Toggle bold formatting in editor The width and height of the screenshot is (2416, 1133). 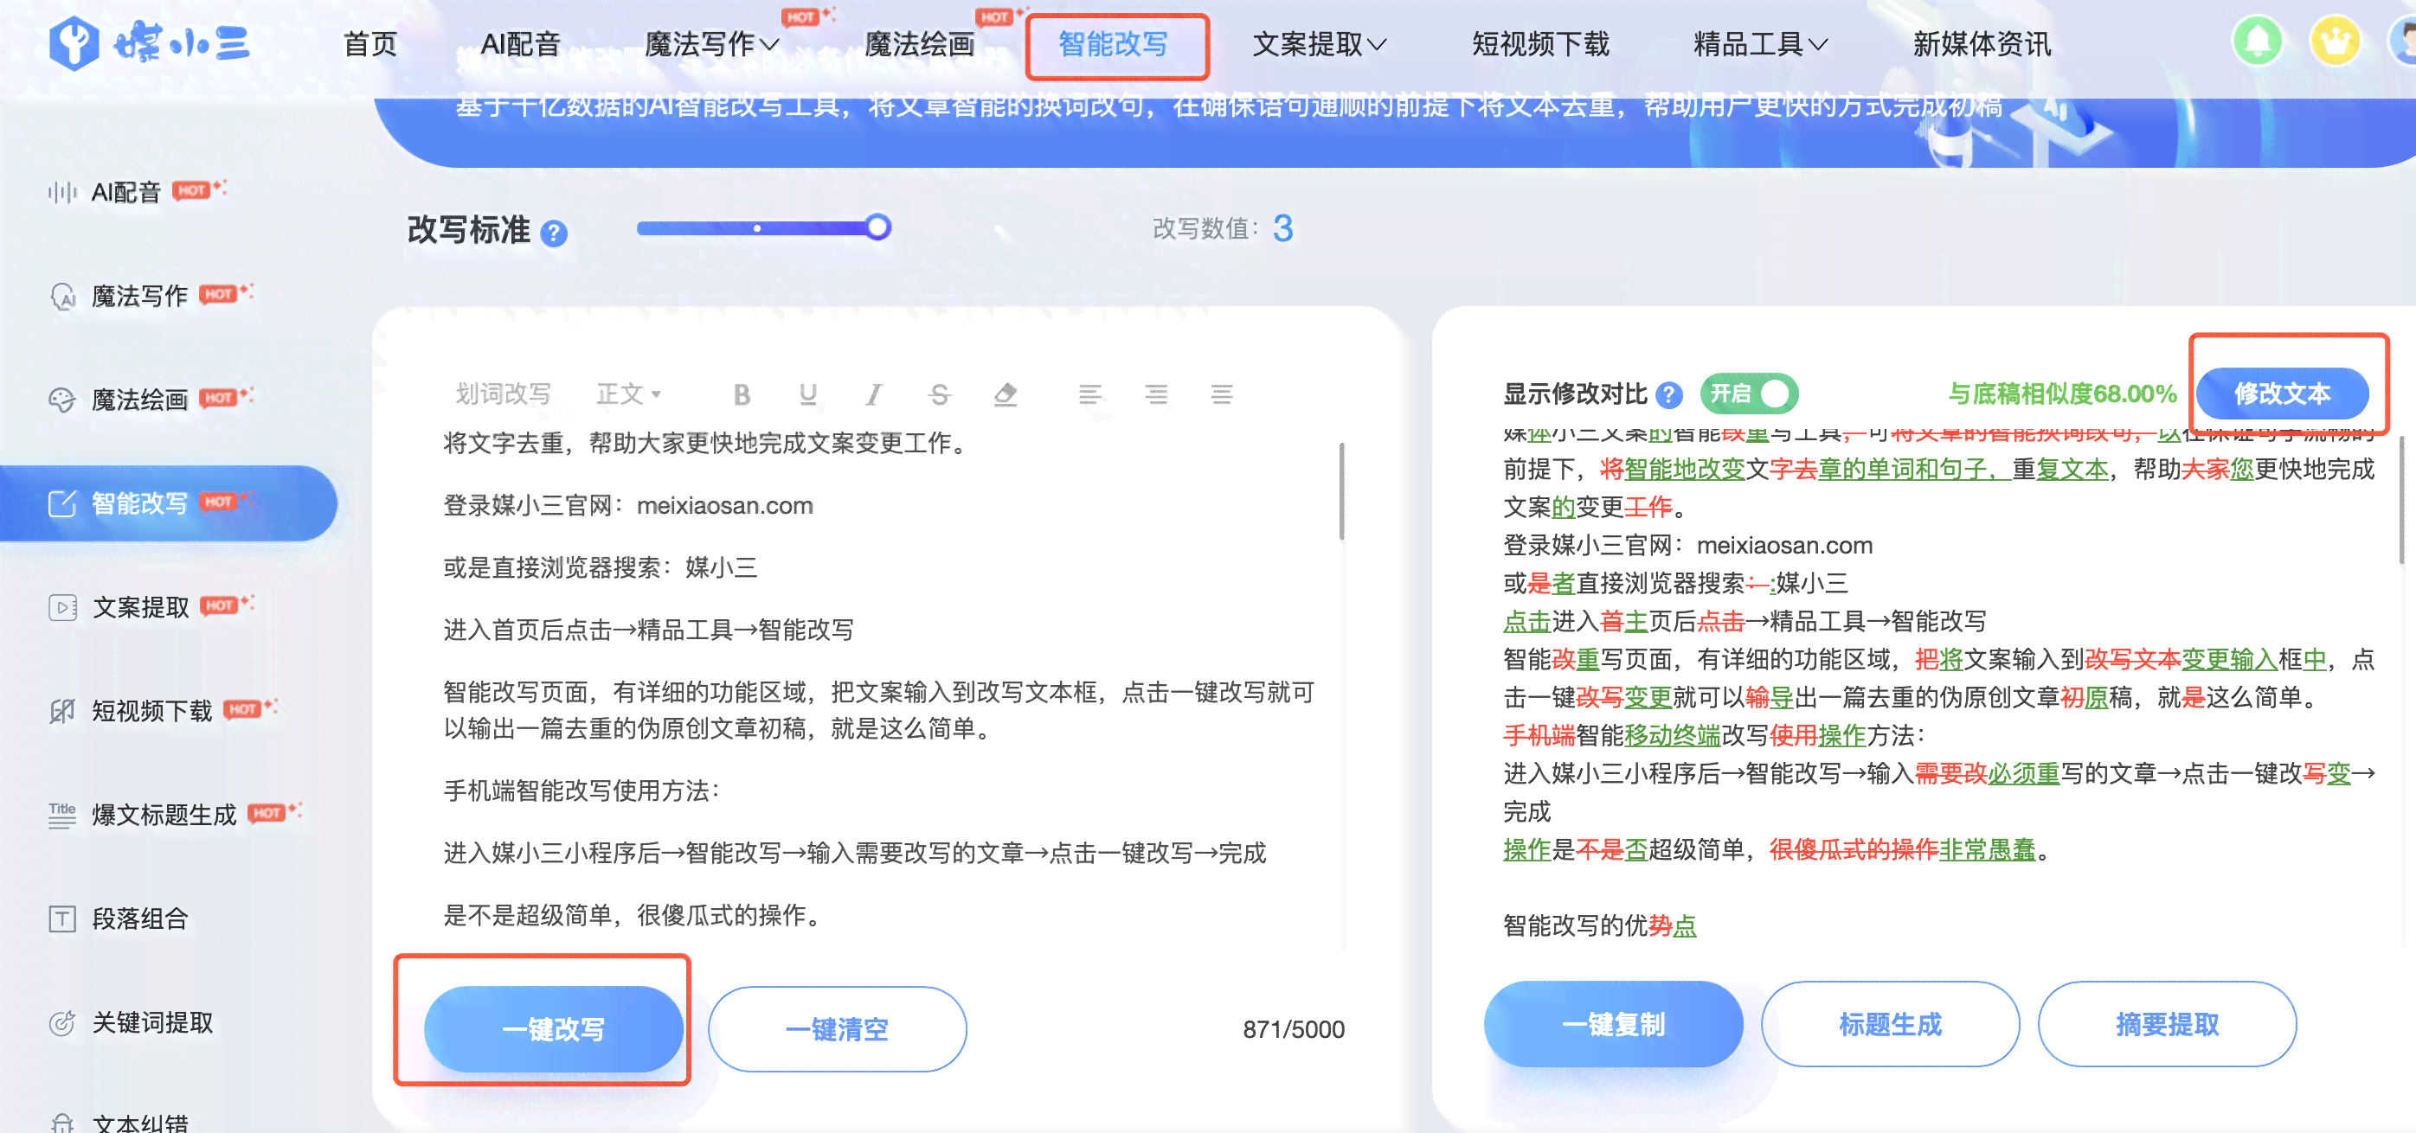[x=742, y=394]
